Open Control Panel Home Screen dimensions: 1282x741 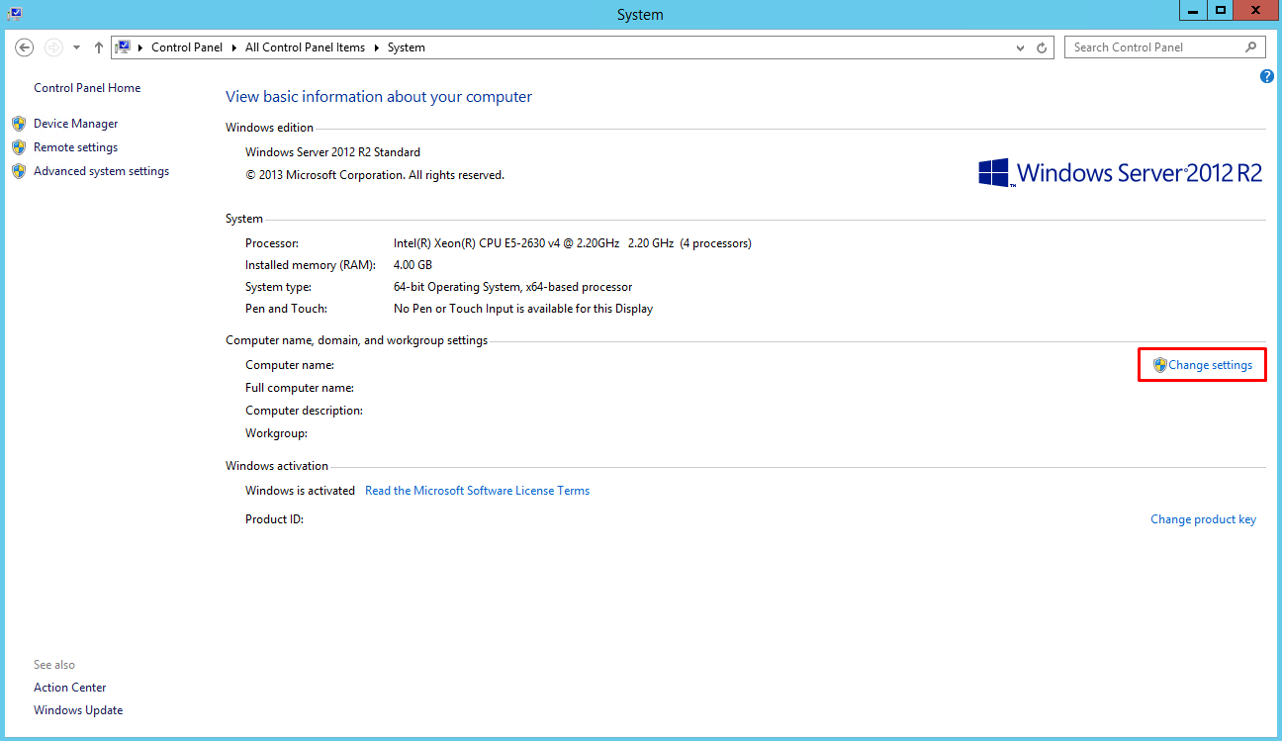click(87, 88)
